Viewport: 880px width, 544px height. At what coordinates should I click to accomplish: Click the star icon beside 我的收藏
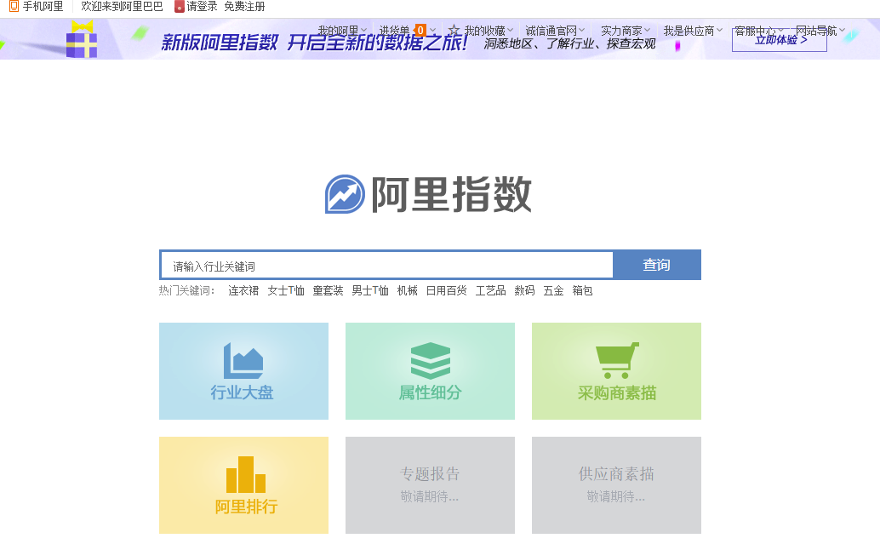click(454, 31)
